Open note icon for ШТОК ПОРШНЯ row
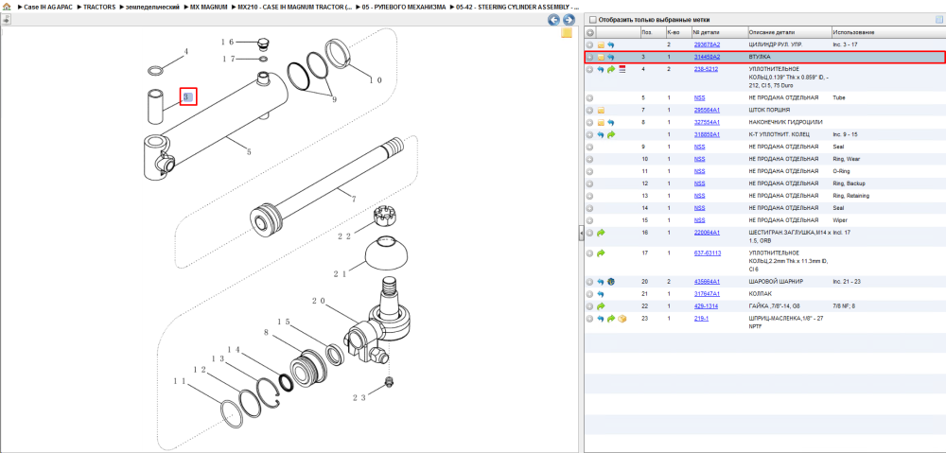Viewport: 946px width, 453px height. click(x=601, y=111)
